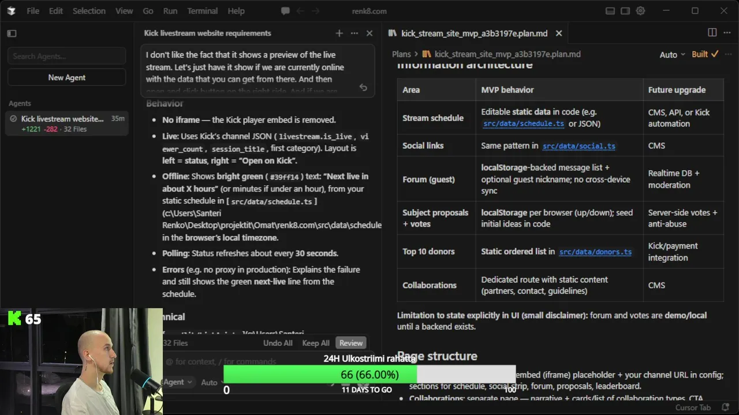Split the editor with the split icon
739x415 pixels.
tap(712, 33)
